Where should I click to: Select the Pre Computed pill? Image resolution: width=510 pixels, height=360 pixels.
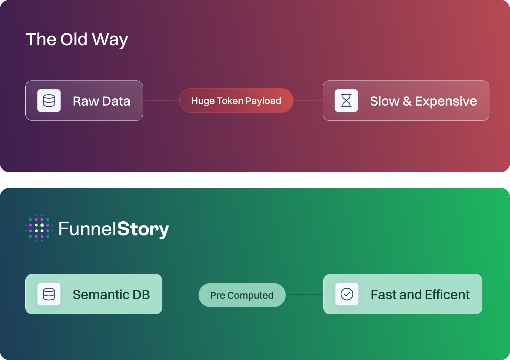[x=242, y=295]
